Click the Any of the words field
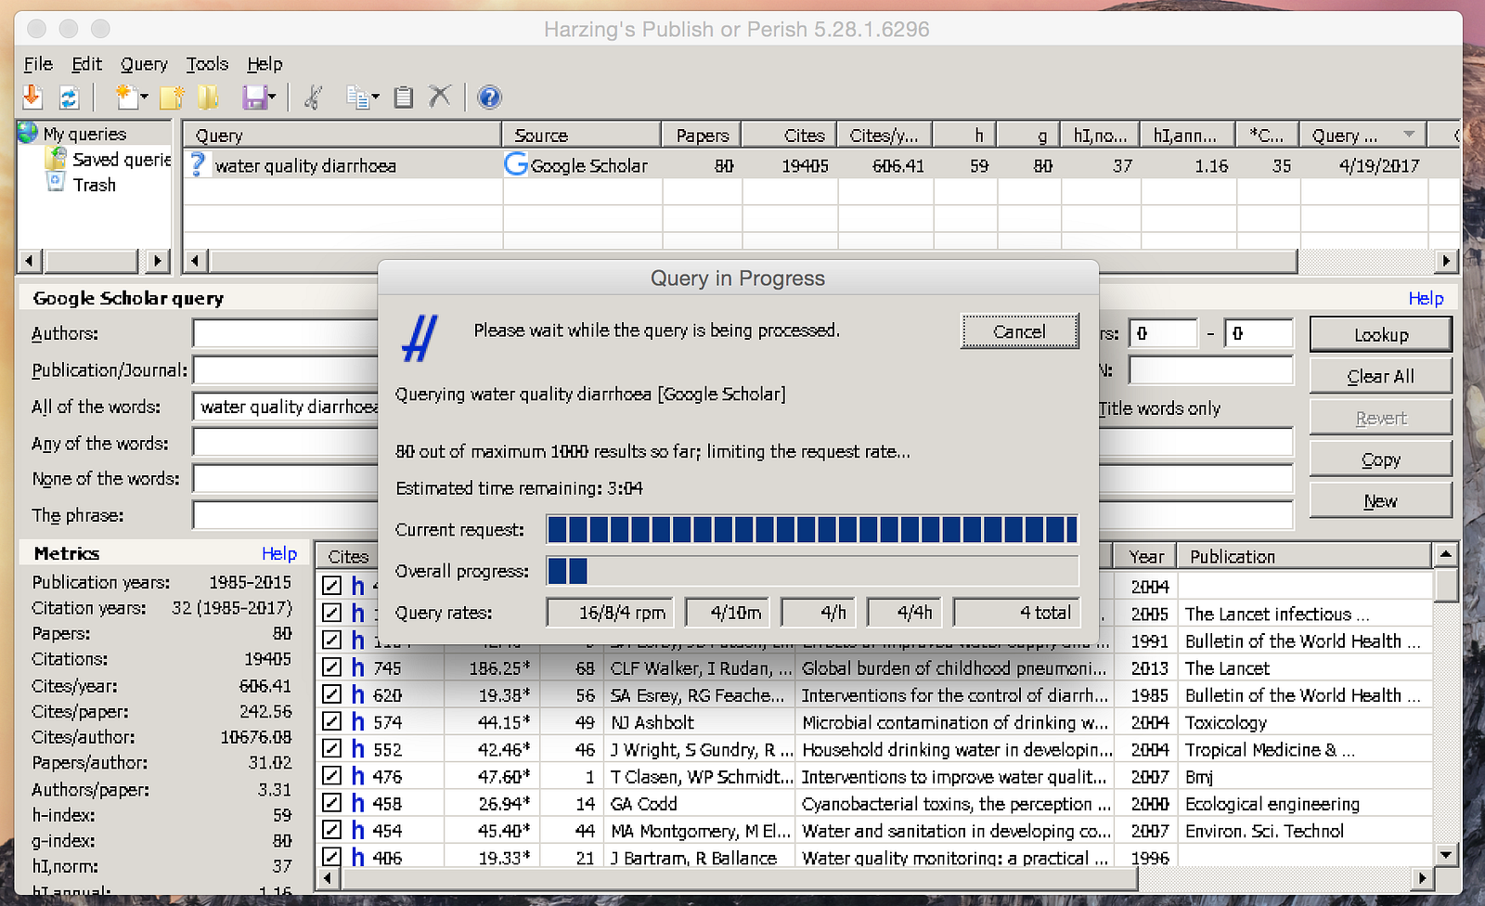The width and height of the screenshot is (1485, 906). click(x=285, y=443)
